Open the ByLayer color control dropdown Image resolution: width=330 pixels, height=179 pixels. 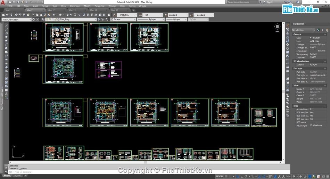(x=123, y=19)
